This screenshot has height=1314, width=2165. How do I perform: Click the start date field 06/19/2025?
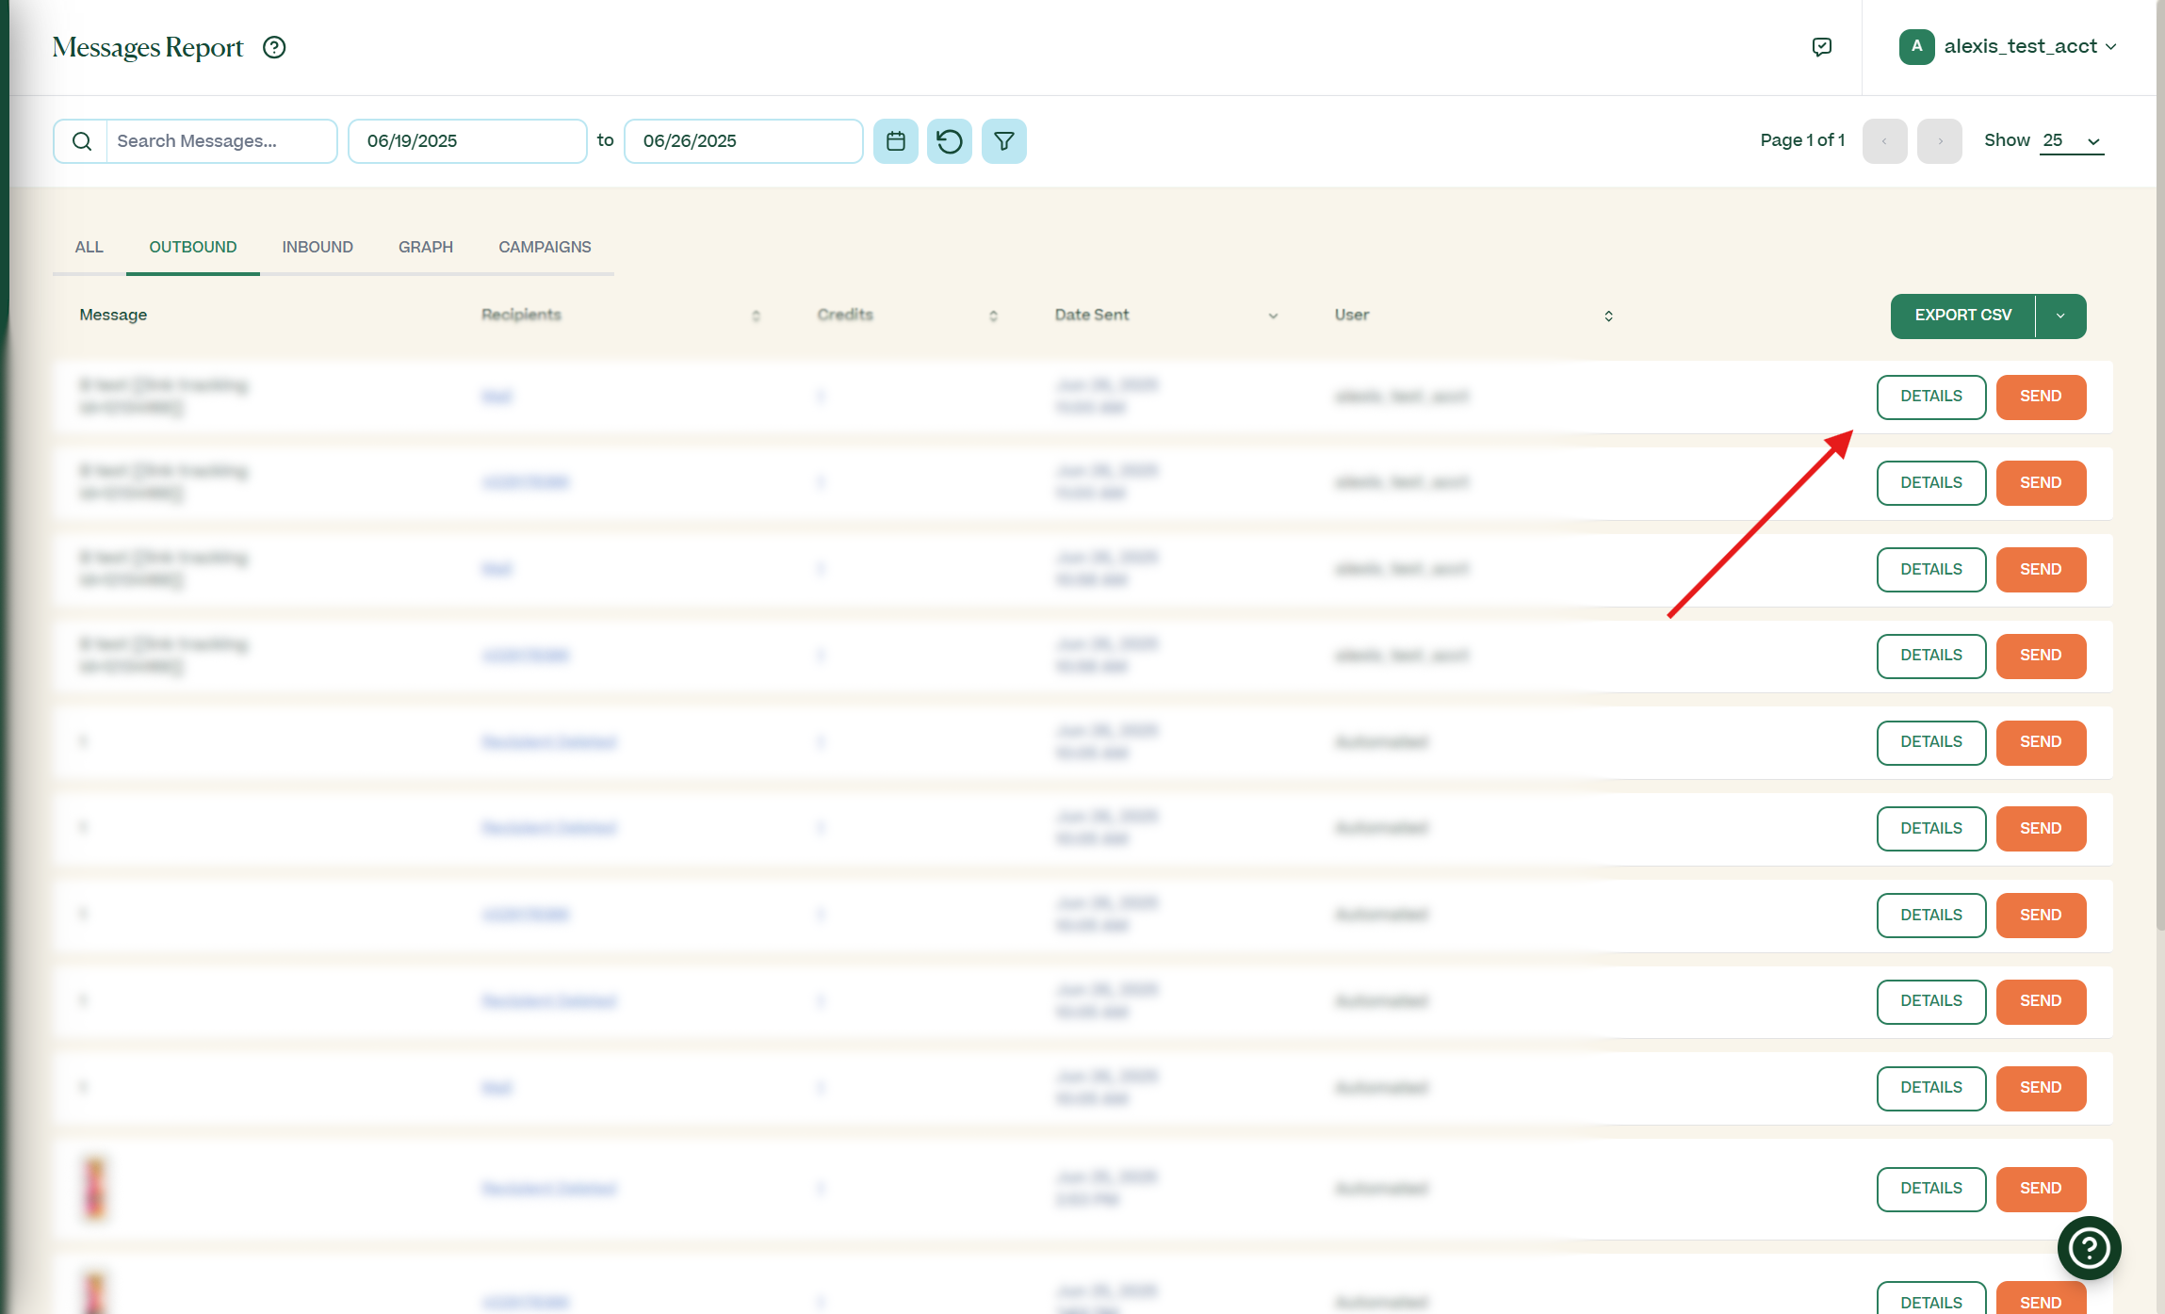coord(466,141)
